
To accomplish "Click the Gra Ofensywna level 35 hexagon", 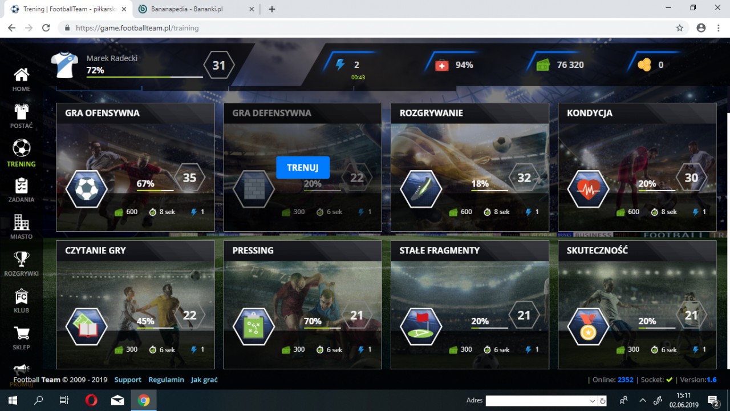I will [189, 178].
